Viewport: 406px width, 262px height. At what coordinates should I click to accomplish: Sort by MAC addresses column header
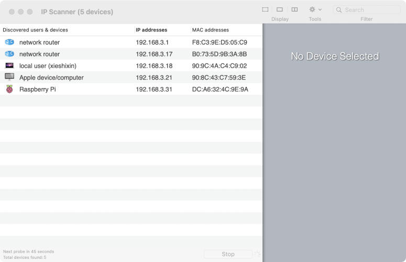(211, 30)
